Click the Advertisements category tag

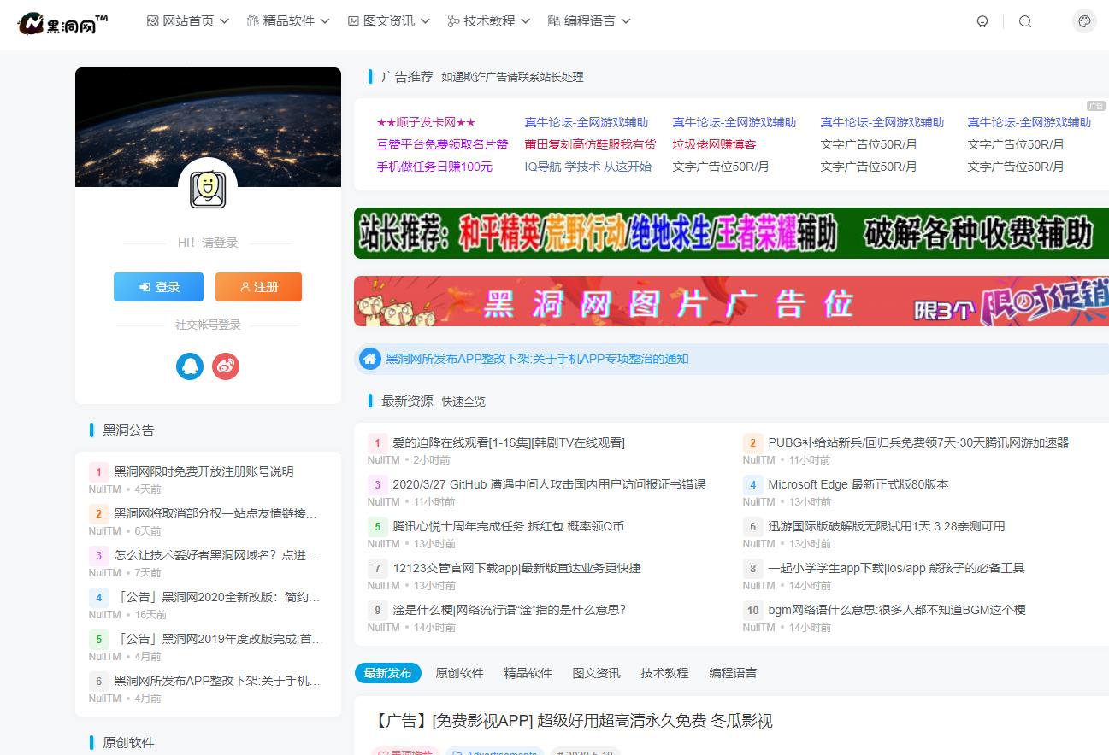pos(495,752)
